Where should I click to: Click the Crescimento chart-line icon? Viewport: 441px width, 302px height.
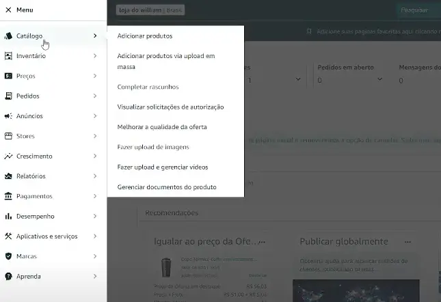pos(8,156)
